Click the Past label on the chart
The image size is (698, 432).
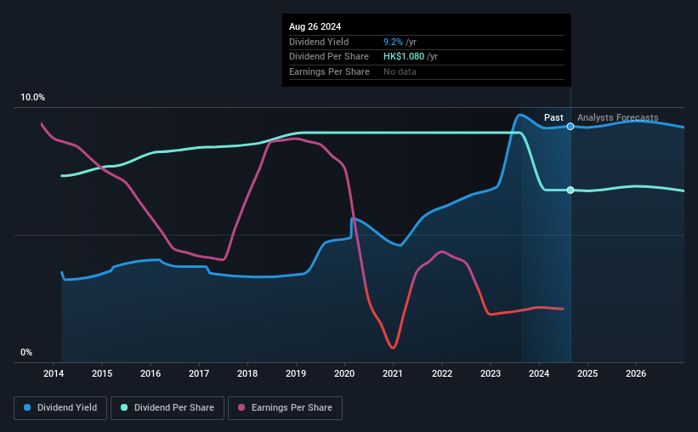553,117
